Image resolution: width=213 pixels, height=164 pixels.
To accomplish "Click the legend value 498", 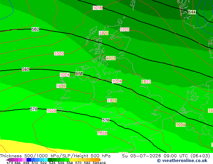I will pos(26,163).
